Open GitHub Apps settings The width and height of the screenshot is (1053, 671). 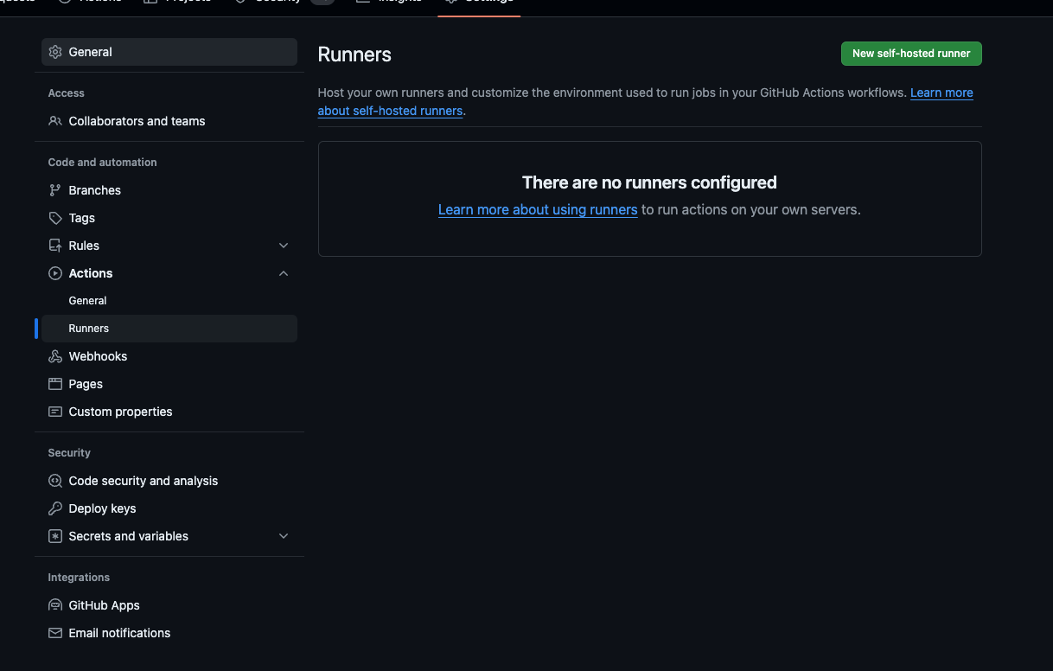click(x=169, y=605)
